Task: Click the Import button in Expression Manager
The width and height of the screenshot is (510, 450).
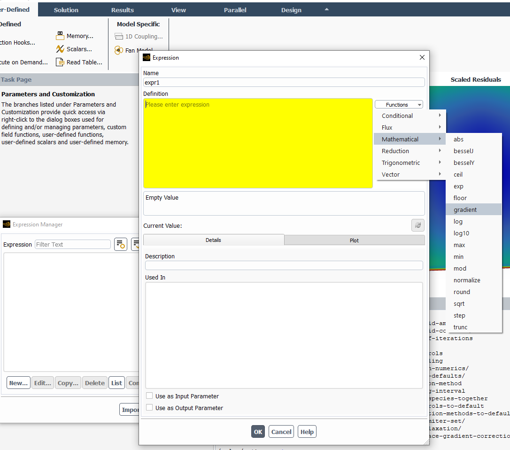Action: point(130,409)
